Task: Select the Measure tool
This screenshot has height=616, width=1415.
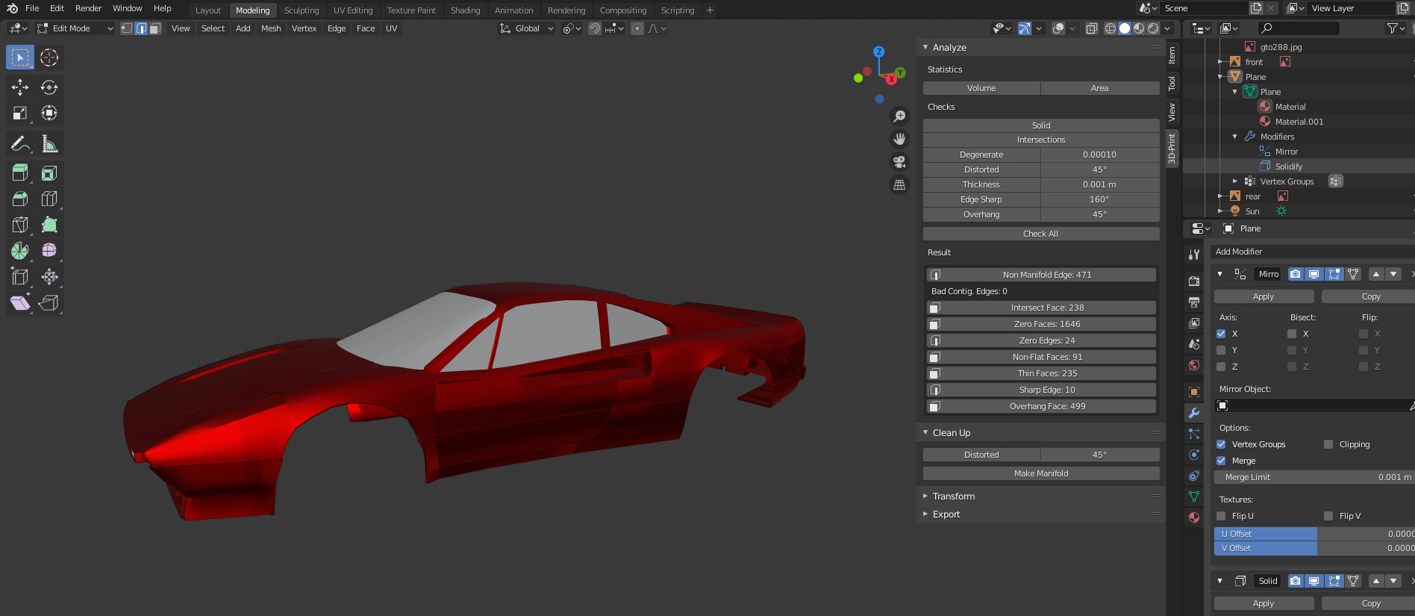Action: click(x=49, y=143)
